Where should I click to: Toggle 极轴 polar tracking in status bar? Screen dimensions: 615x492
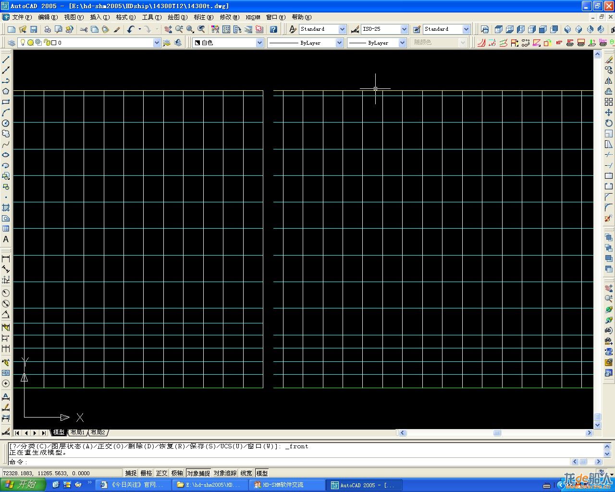tap(177, 473)
